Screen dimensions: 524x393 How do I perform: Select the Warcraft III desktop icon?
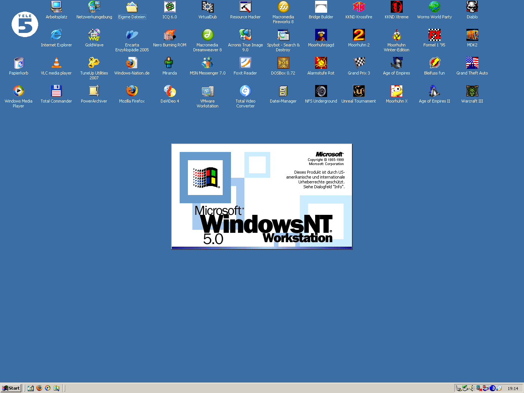tap(472, 91)
